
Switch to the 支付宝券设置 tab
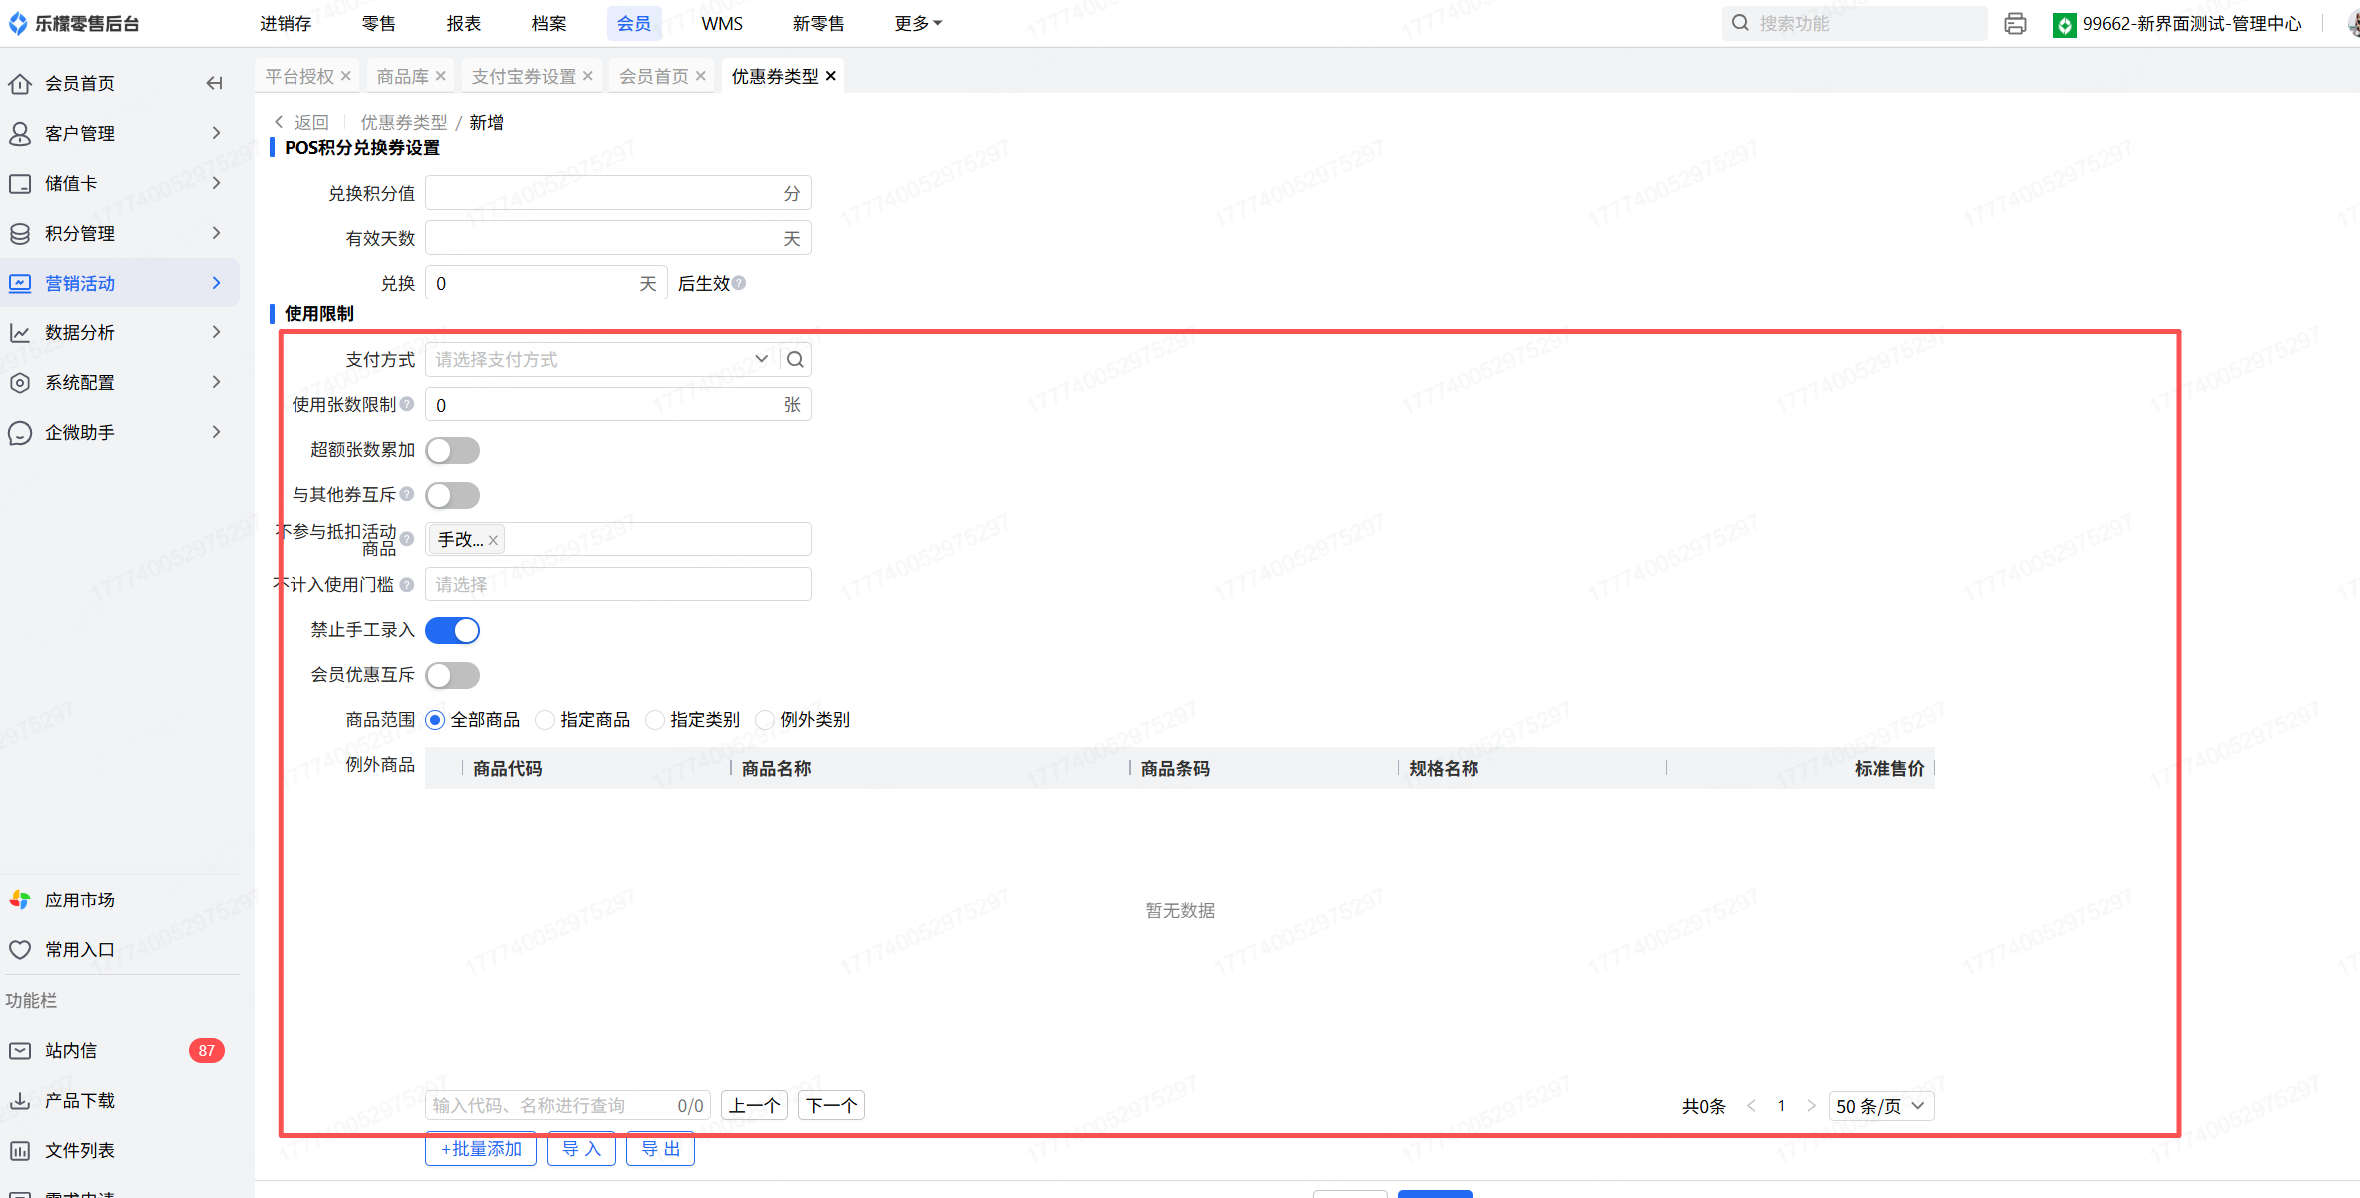click(x=523, y=76)
